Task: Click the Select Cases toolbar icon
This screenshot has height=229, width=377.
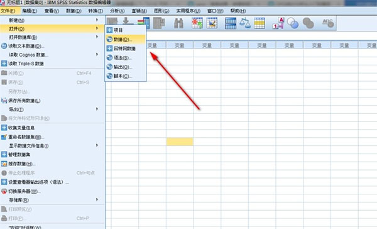Action: coord(260,23)
